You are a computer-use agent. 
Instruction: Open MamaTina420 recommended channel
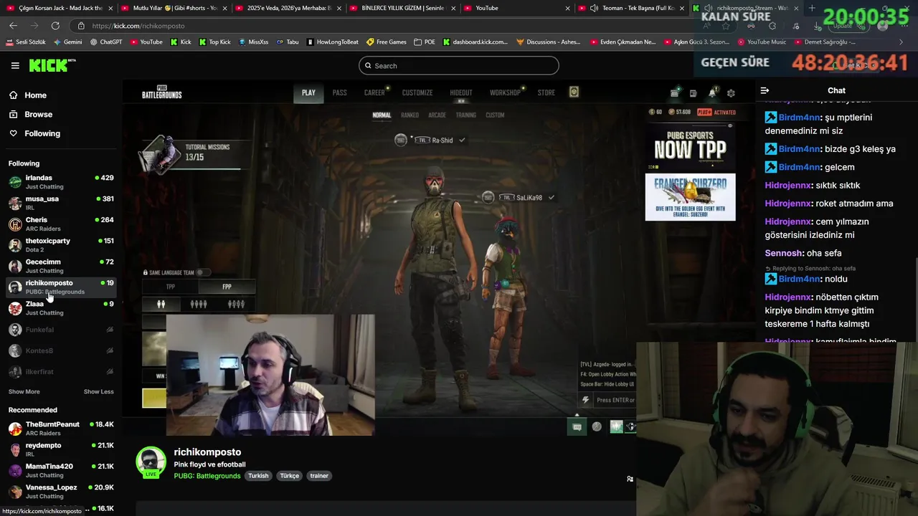click(x=61, y=470)
